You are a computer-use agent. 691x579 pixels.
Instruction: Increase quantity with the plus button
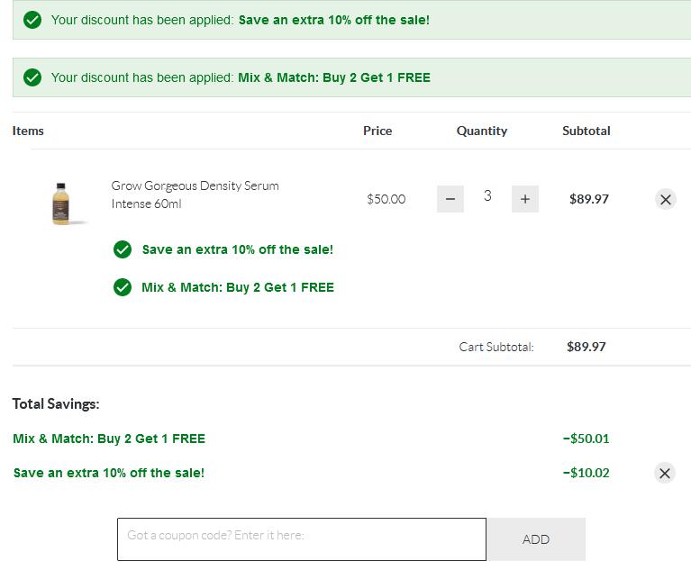click(524, 199)
